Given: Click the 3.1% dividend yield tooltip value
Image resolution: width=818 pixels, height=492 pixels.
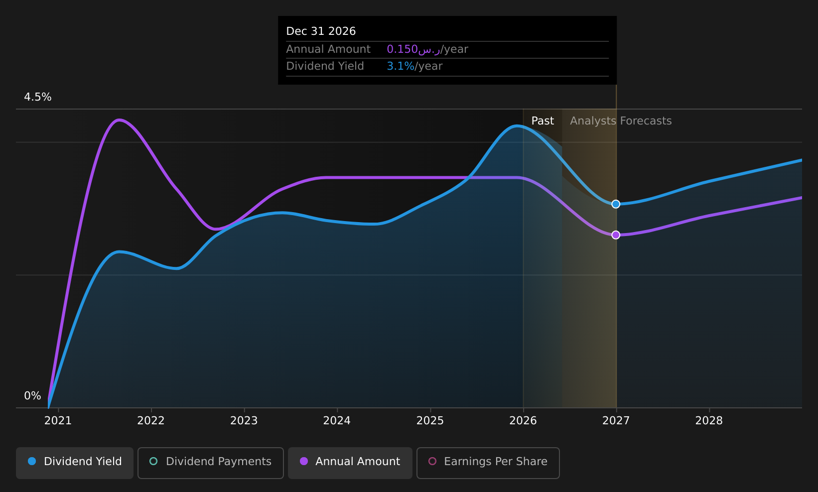Looking at the screenshot, I should point(401,66).
